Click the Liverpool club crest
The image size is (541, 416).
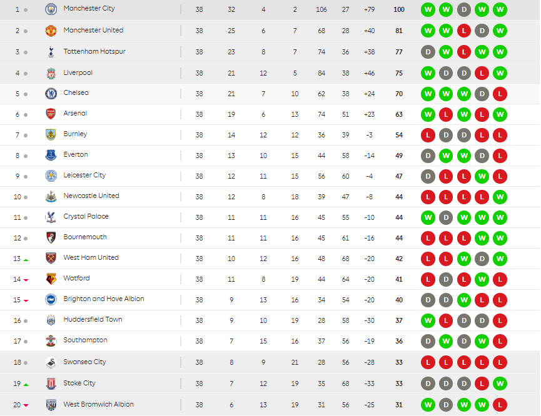pyautogui.click(x=51, y=73)
